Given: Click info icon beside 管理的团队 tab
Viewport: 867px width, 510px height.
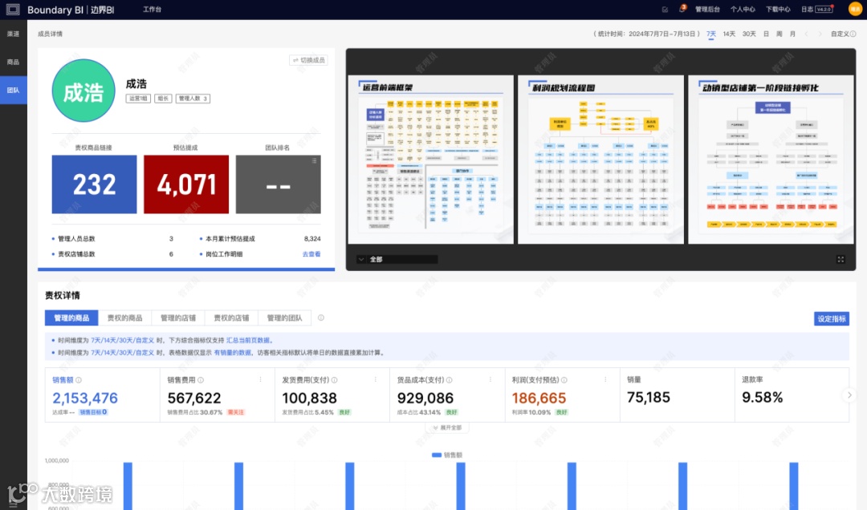Looking at the screenshot, I should coord(320,318).
